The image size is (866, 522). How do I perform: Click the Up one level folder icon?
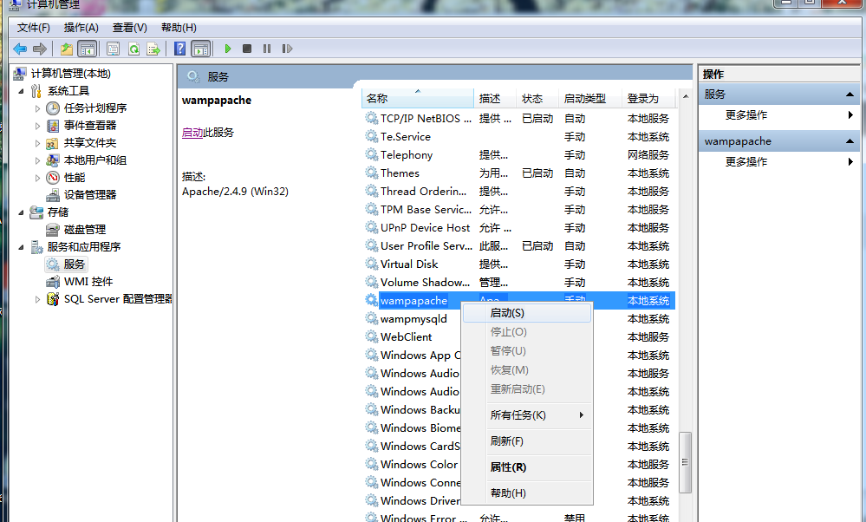[66, 49]
